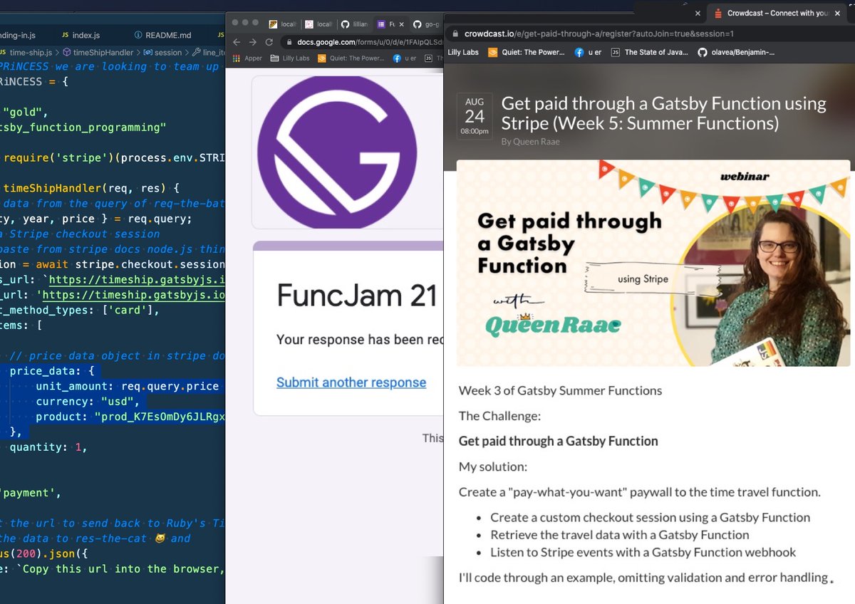Click the By Queen Raae host name
Viewport: 855px width, 604px height.
tap(530, 141)
